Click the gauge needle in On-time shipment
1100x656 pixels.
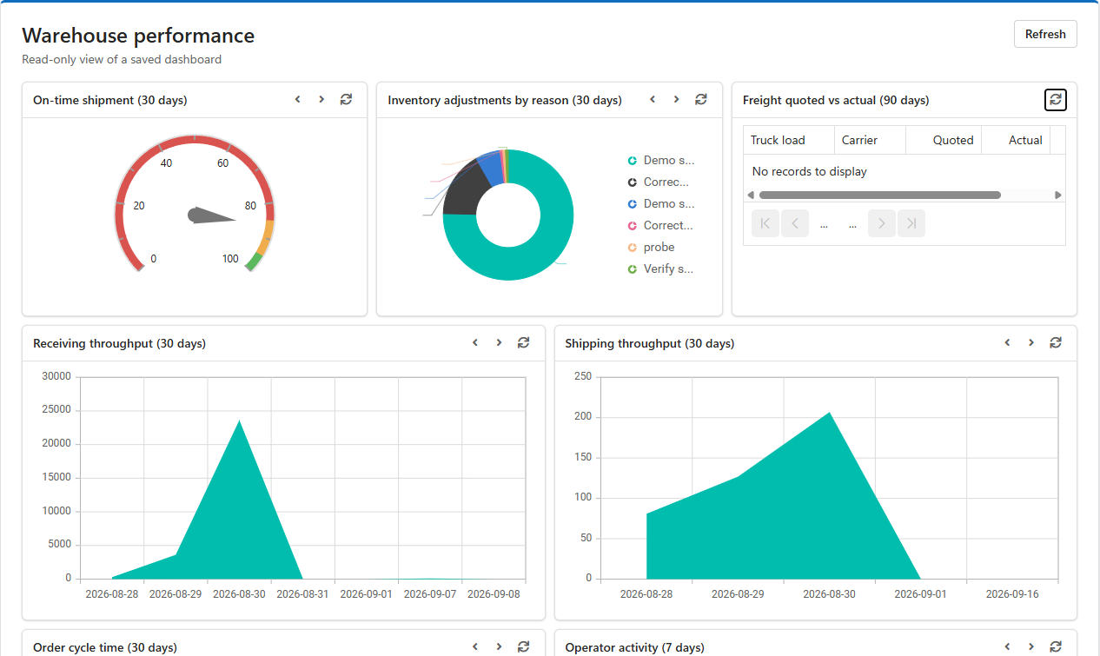point(212,215)
